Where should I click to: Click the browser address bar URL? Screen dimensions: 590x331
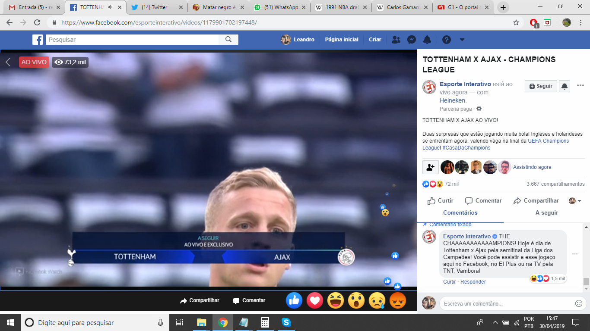tap(159, 22)
